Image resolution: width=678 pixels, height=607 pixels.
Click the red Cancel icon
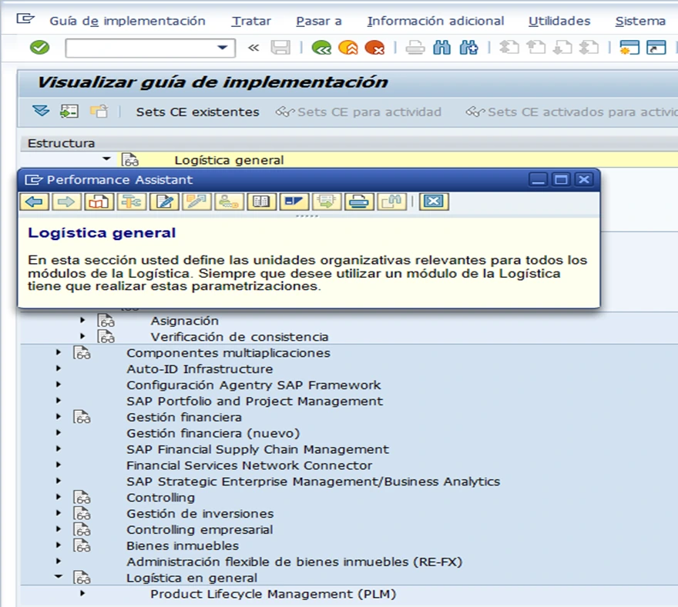coord(374,48)
